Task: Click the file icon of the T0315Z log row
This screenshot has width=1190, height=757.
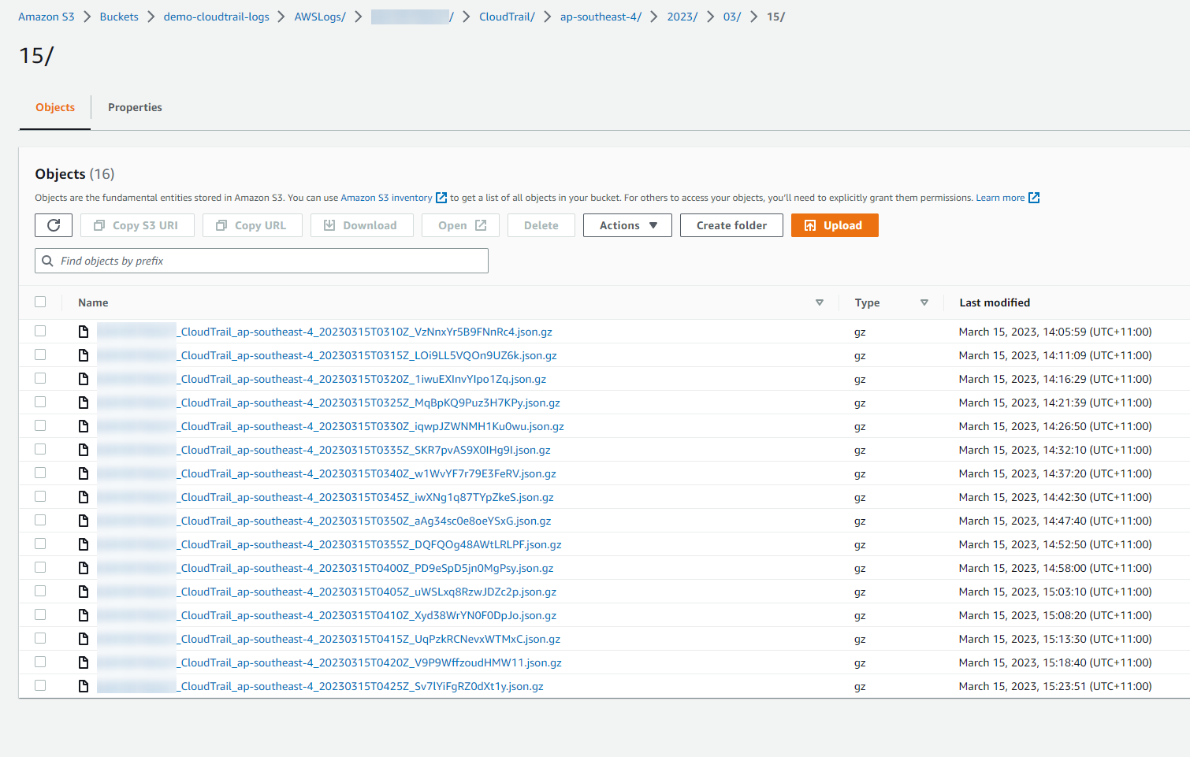Action: click(x=84, y=355)
